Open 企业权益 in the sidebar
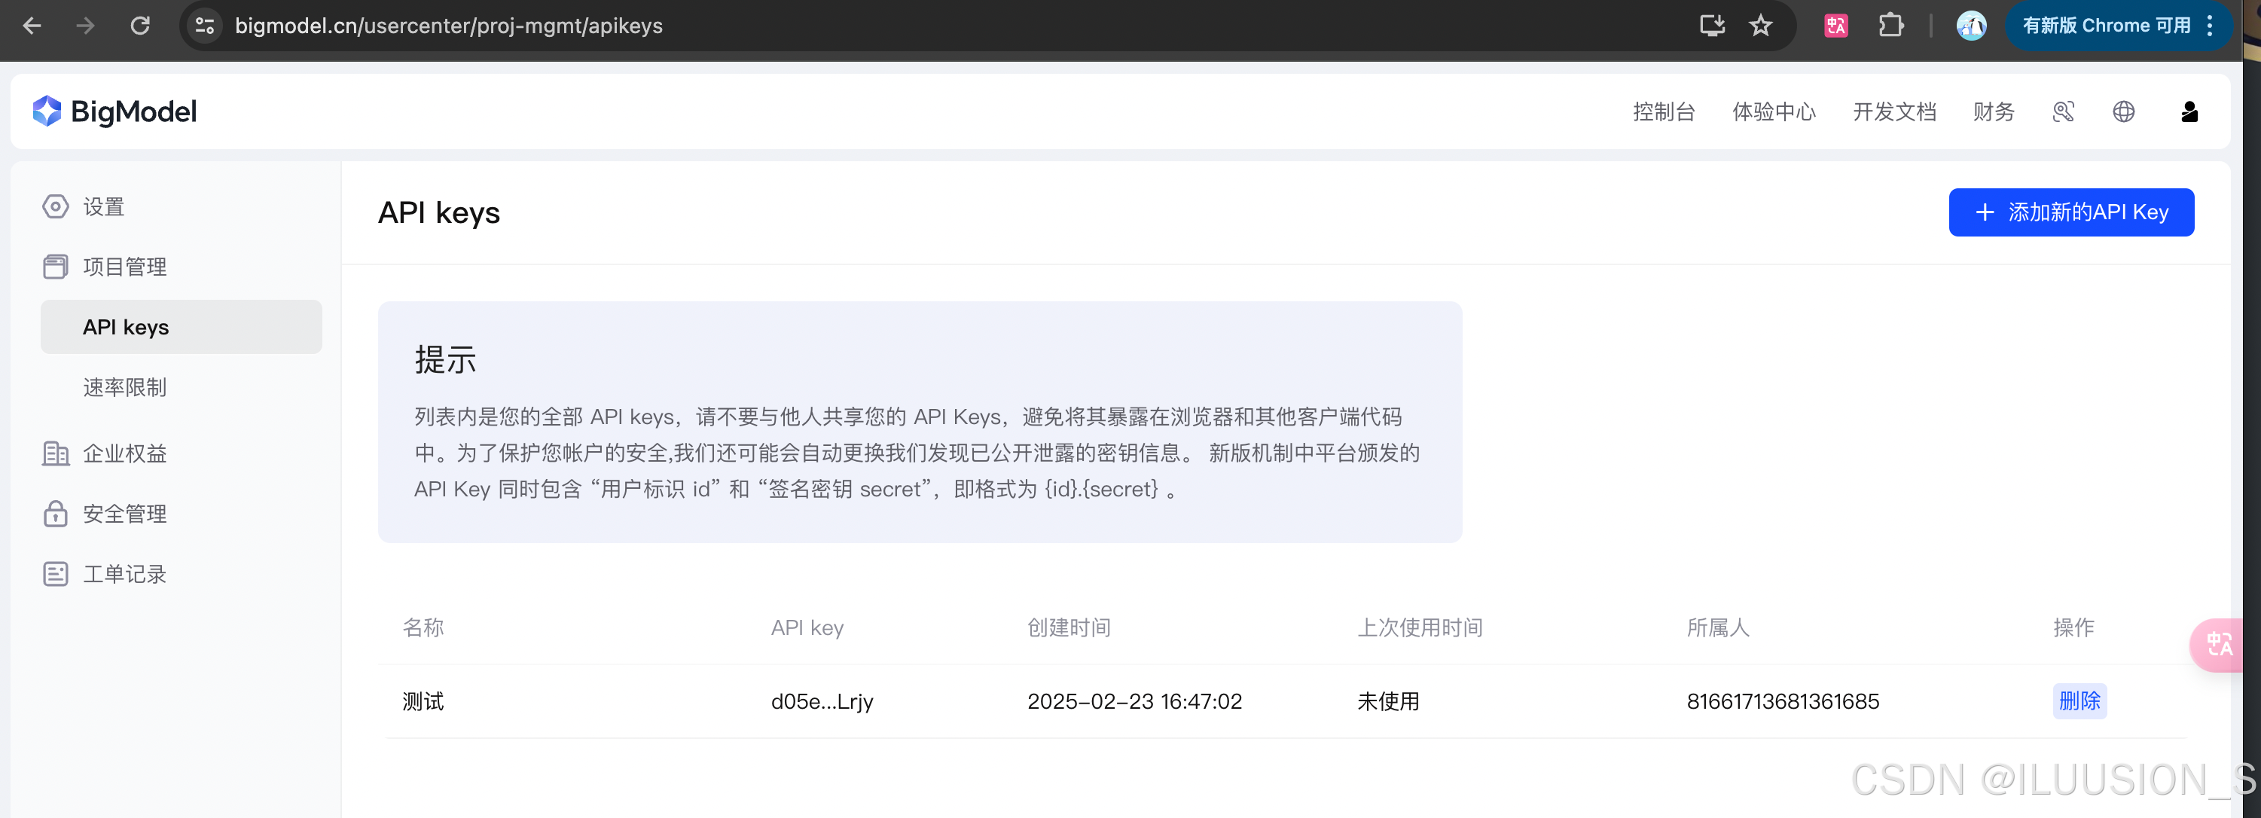2261x818 pixels. 124,453
